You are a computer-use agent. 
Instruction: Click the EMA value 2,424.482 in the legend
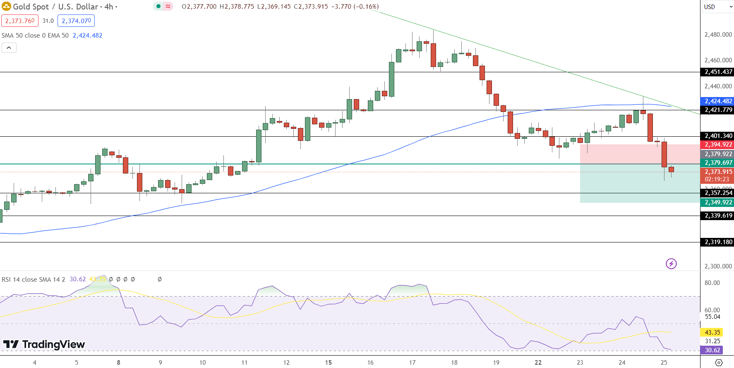87,36
